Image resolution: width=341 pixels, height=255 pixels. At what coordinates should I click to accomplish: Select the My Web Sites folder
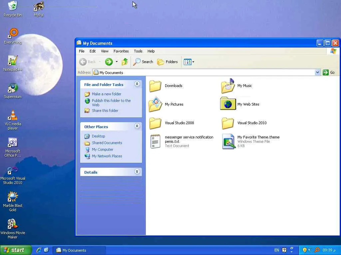point(240,104)
